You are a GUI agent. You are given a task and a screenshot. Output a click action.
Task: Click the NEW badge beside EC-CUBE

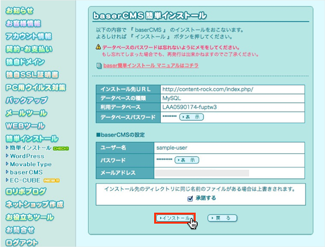(52, 181)
